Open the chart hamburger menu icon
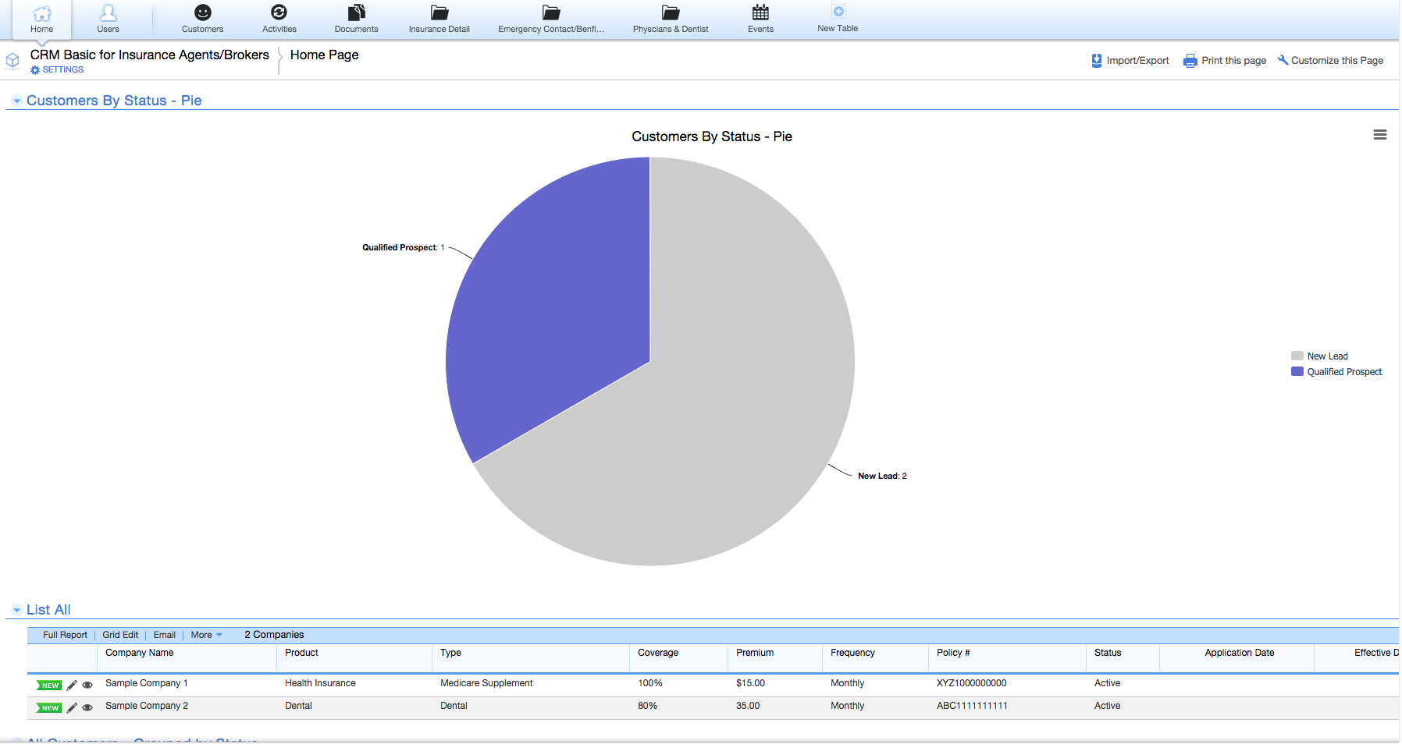 pos(1379,135)
